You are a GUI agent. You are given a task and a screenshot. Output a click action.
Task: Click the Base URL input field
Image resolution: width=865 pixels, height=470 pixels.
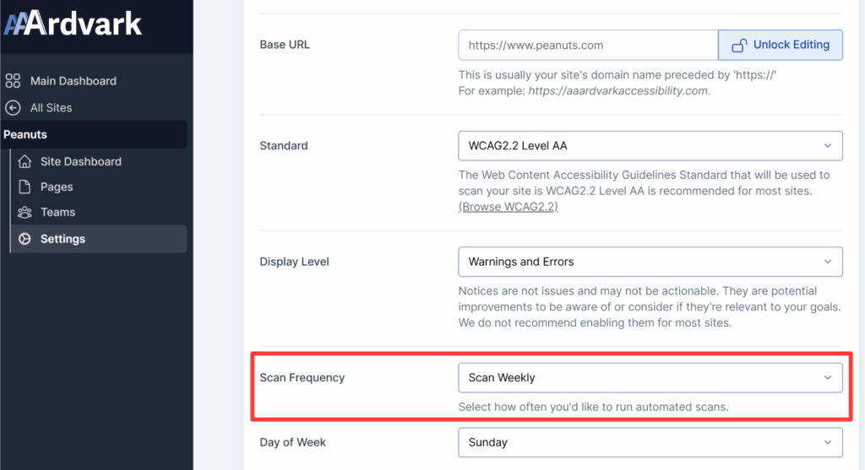coord(587,46)
